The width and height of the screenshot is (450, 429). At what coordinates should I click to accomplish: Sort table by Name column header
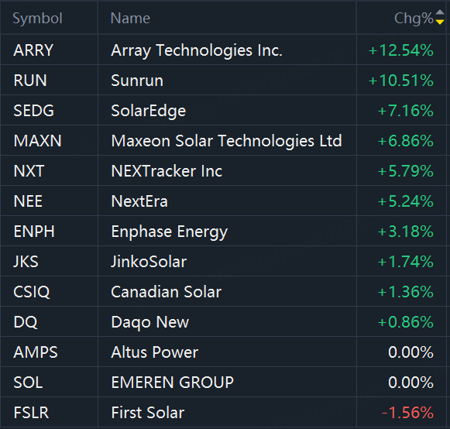[x=130, y=19]
